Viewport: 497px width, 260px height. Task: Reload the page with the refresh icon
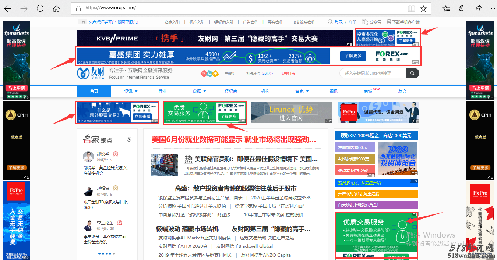point(40,8)
